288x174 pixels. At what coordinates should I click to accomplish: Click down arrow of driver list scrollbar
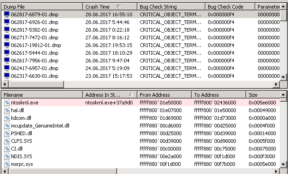click(x=283, y=165)
